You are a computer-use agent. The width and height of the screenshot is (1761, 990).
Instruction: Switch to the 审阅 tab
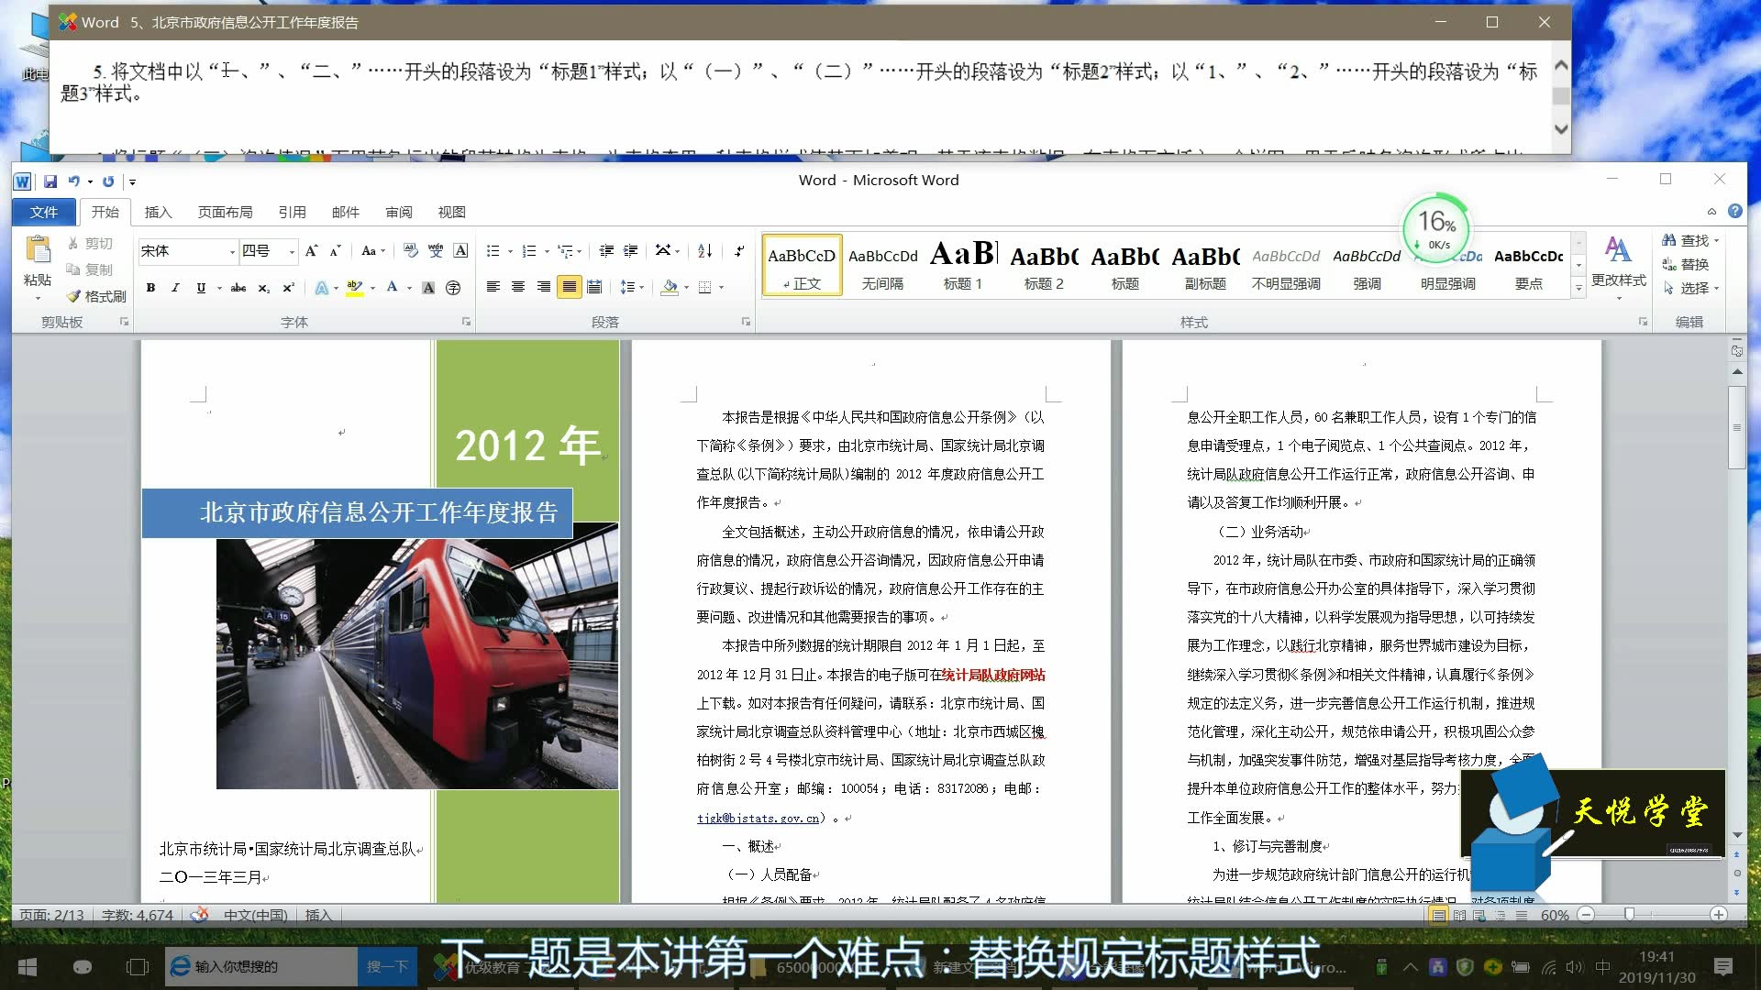tap(398, 212)
